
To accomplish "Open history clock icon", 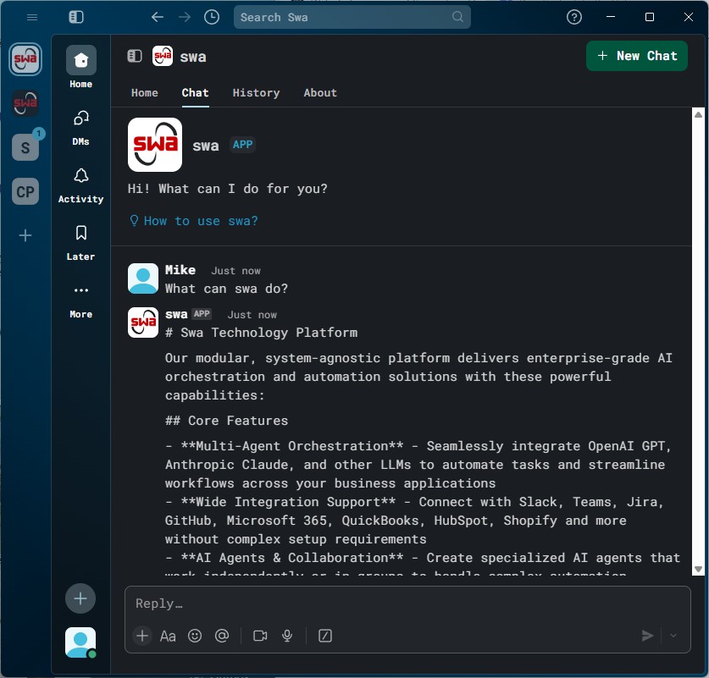I will click(x=212, y=17).
